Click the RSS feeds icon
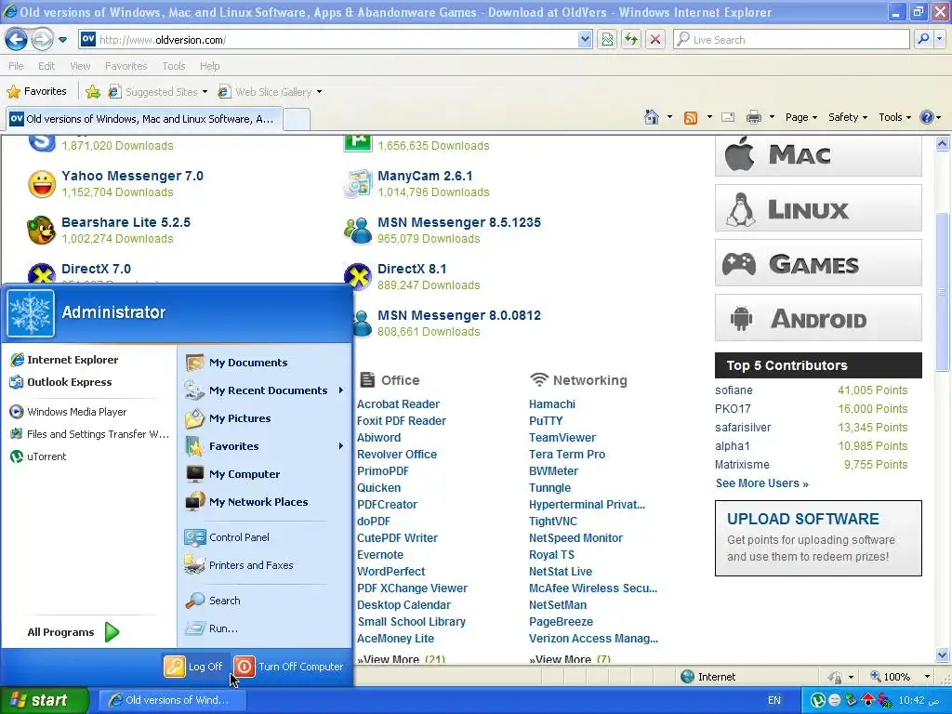 point(691,117)
